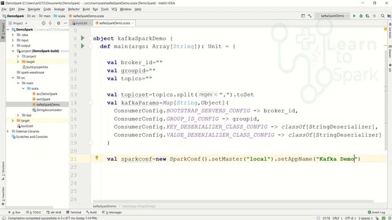The height and width of the screenshot is (220, 392).
Task: Open the run configuration kafkaSparkDemo dropdown
Action: pos(333,16)
